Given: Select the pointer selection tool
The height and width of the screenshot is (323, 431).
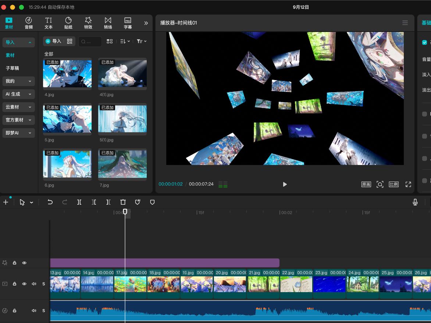Looking at the screenshot, I should point(22,202).
